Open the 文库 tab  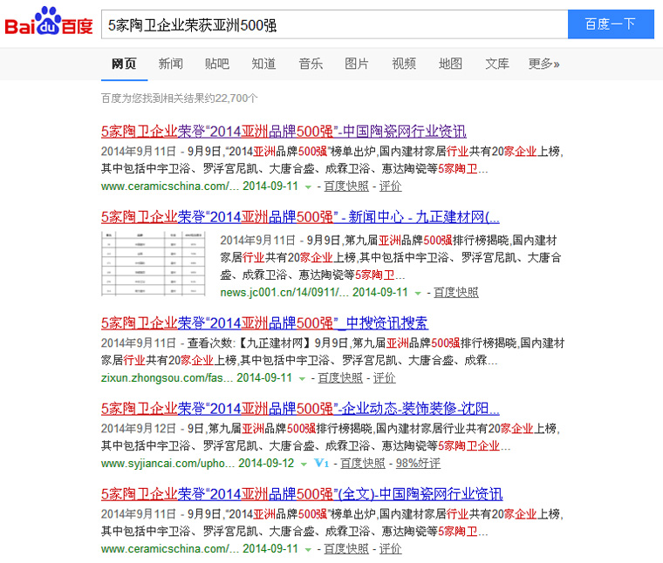[497, 64]
